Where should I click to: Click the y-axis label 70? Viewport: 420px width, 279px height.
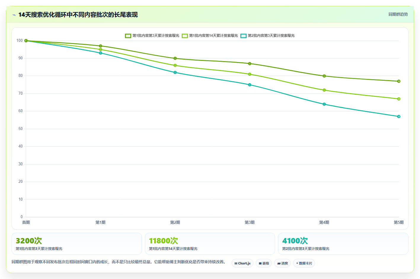point(20,93)
